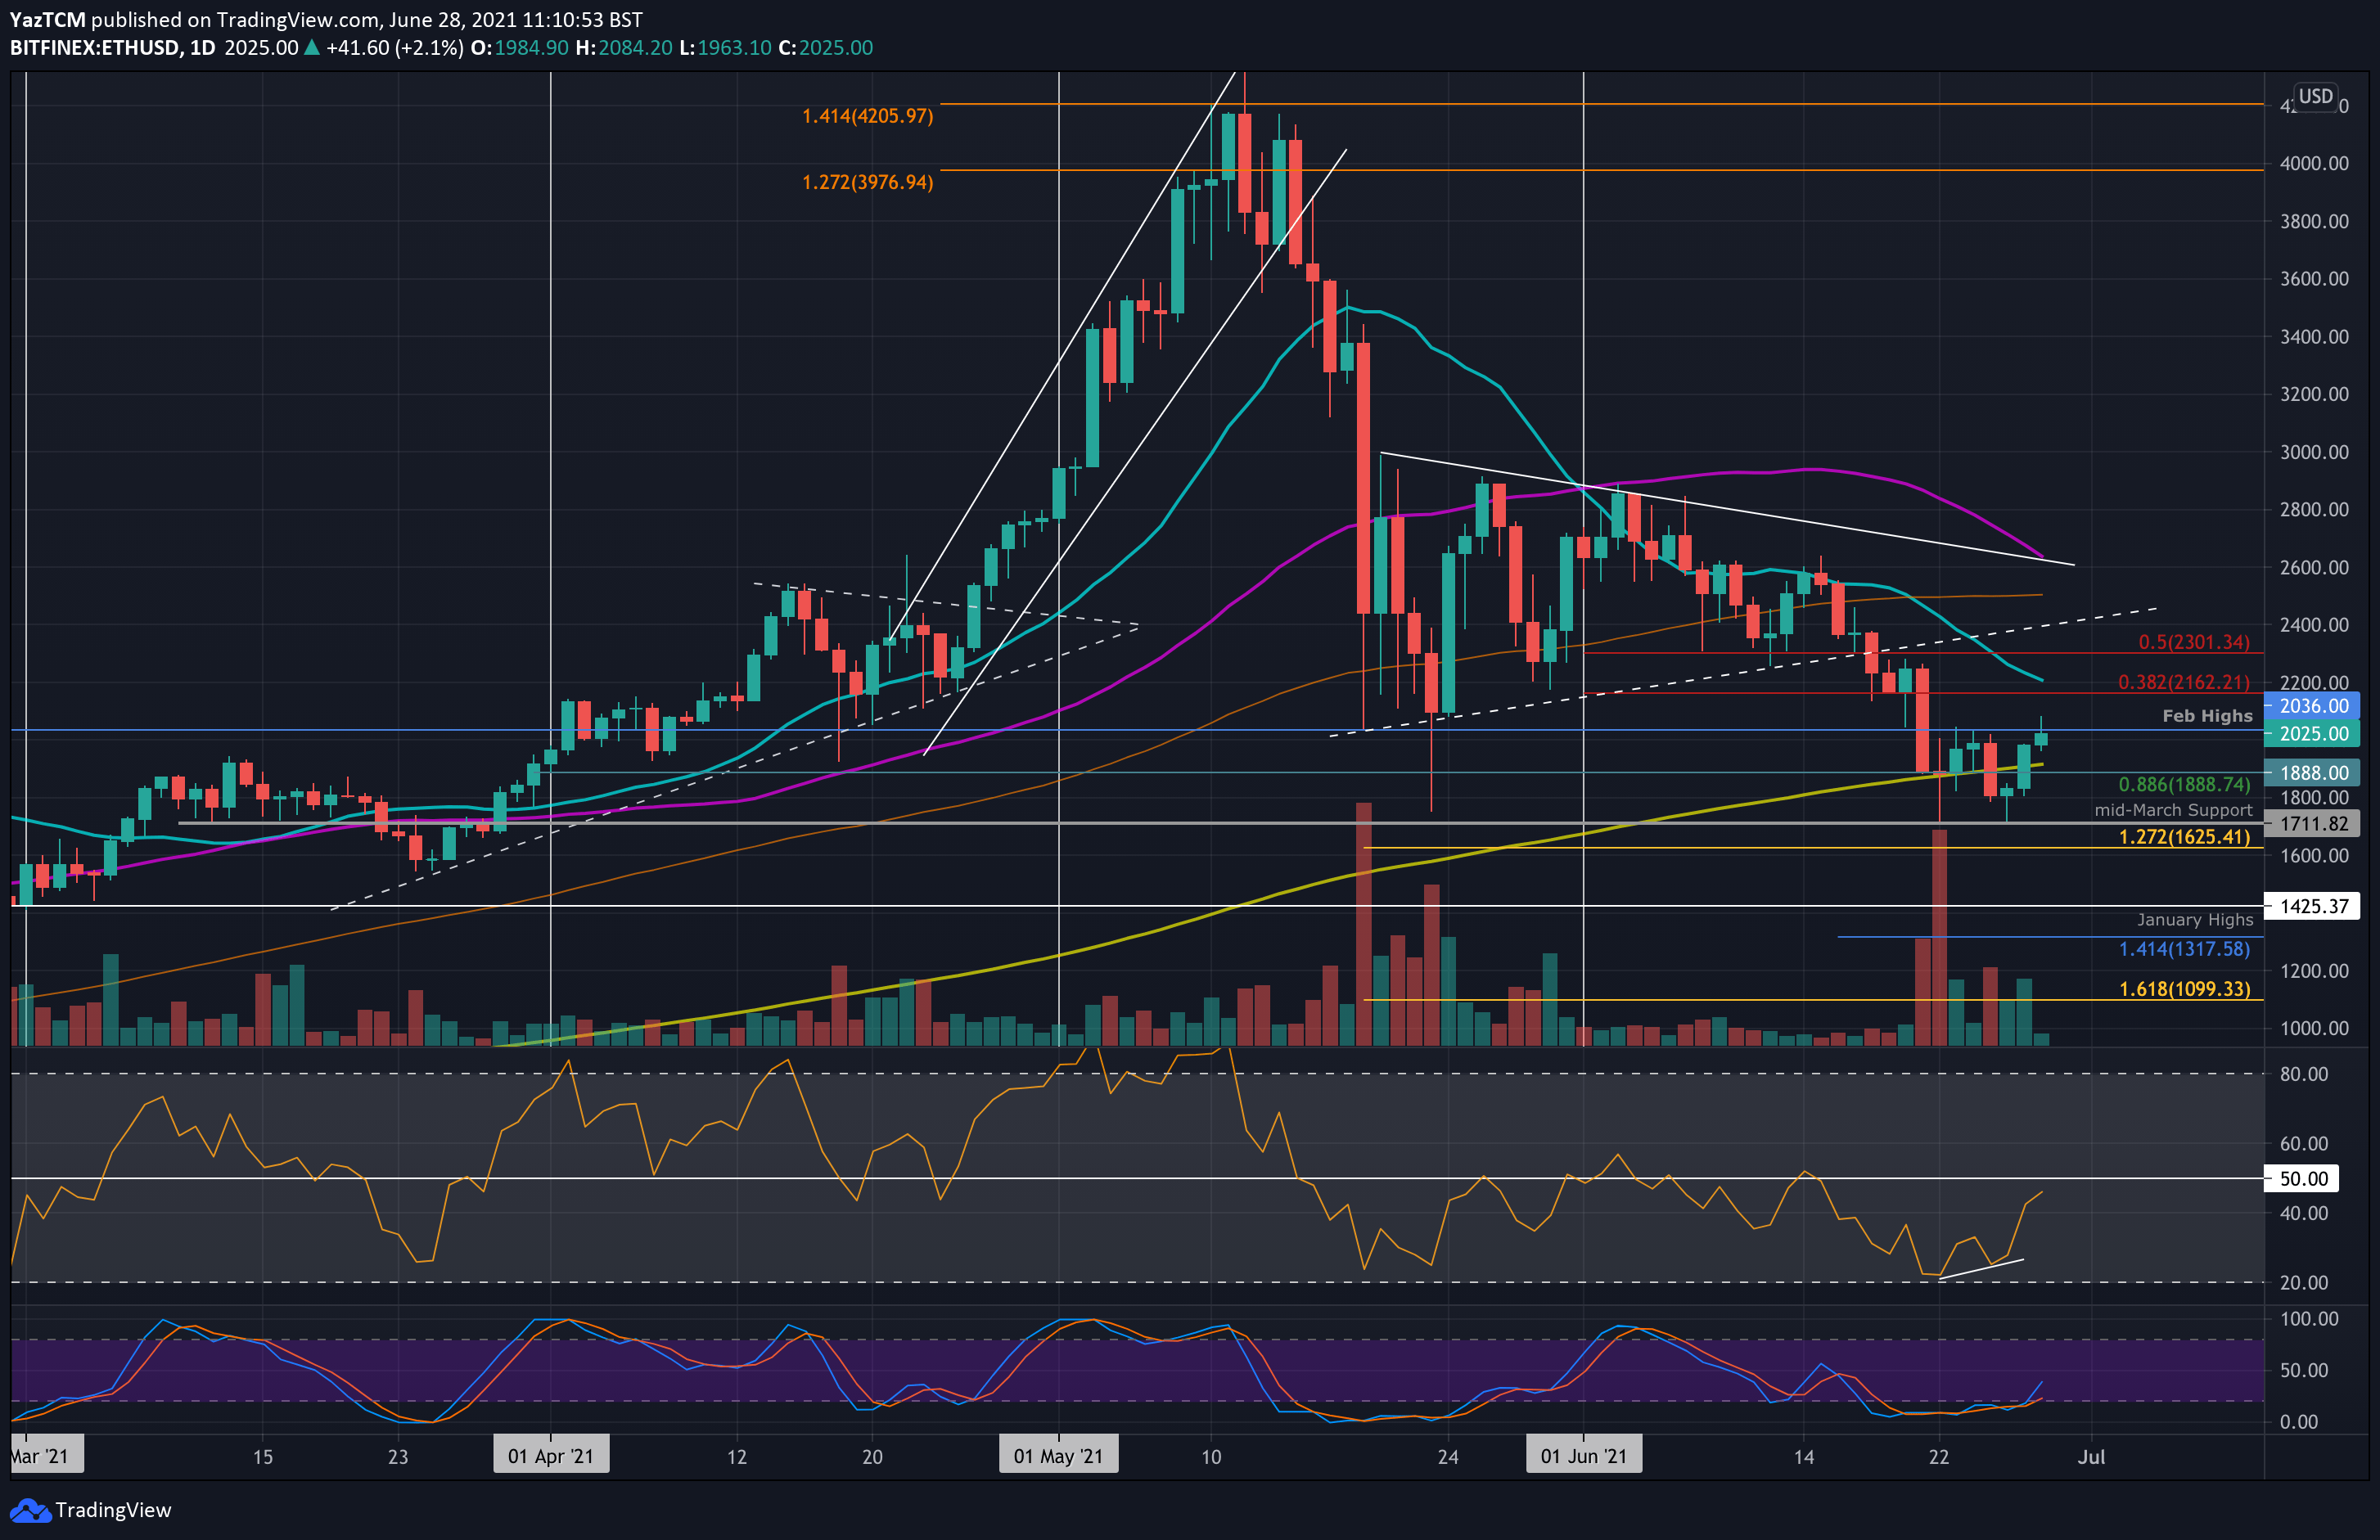Click the 1711.82 price label
Viewport: 2380px width, 1540px height.
[2313, 824]
